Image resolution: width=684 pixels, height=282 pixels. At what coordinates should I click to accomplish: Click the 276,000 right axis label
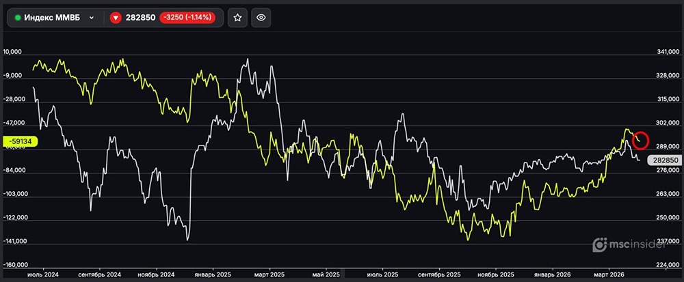[668, 171]
